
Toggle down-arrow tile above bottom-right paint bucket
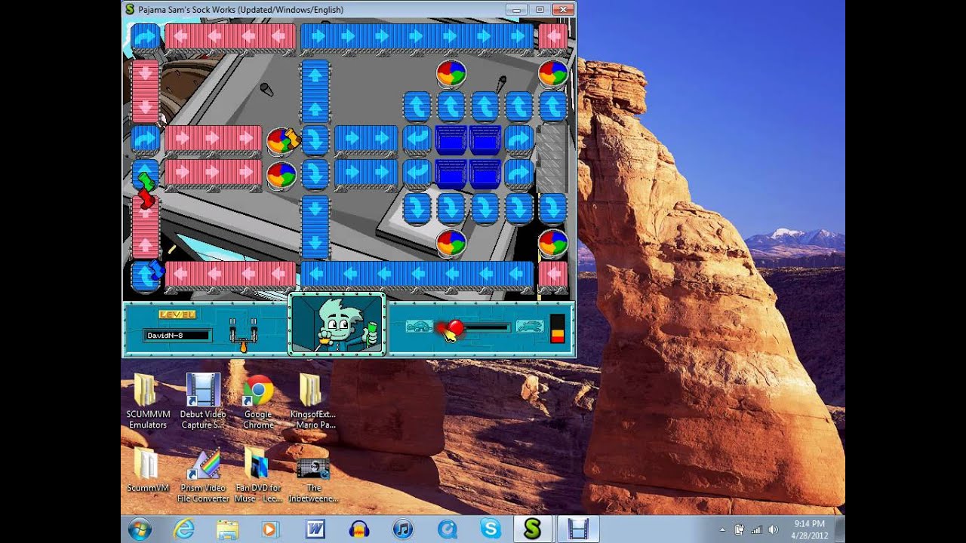tap(553, 208)
